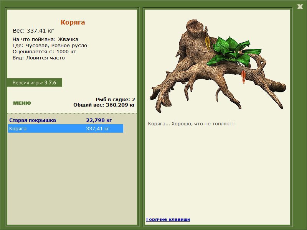
Task: Click 'Общий вес: 360,209 кг' total
Action: tap(104, 105)
